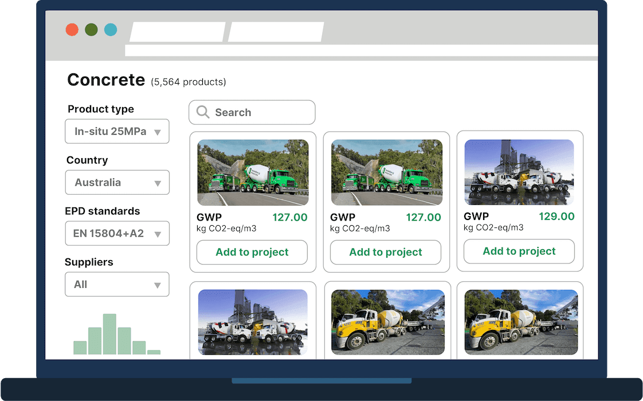Open the In-situ 25MPa product type selector
Image resolution: width=643 pixels, height=401 pixels.
pyautogui.click(x=117, y=131)
